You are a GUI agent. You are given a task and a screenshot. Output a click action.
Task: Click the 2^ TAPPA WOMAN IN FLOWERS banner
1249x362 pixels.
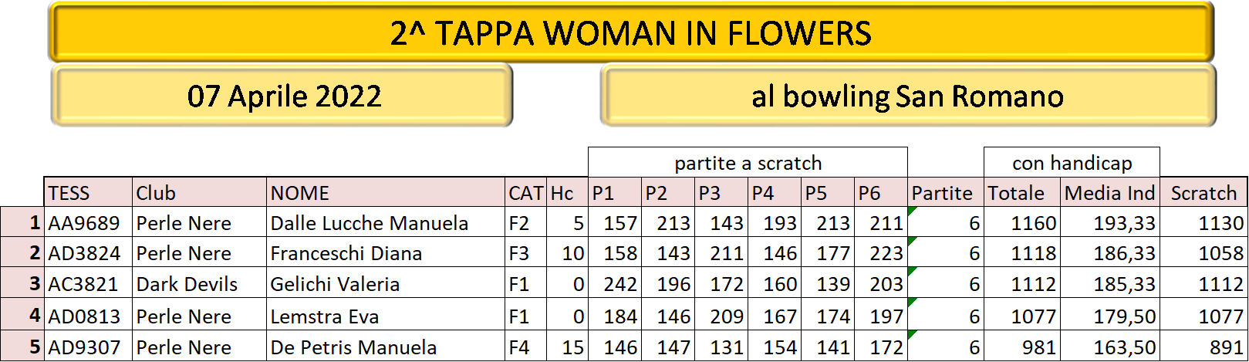(631, 33)
